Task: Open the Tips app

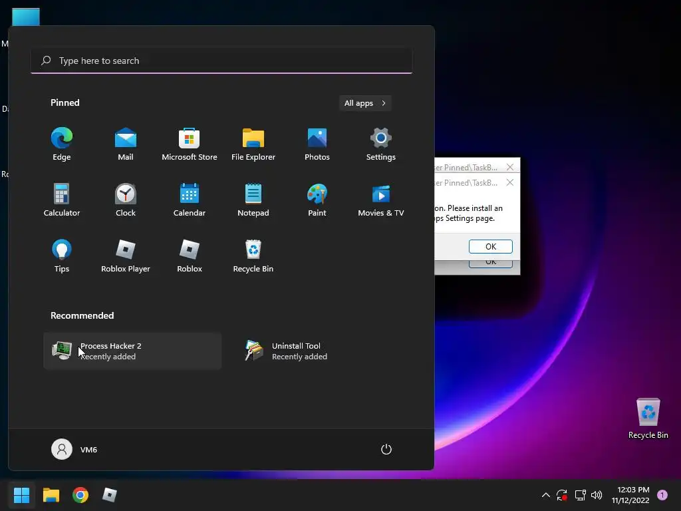Action: point(62,256)
